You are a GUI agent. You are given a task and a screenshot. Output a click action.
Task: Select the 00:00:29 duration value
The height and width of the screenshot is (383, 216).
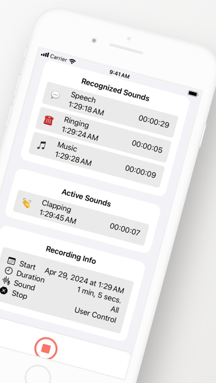coord(154,122)
